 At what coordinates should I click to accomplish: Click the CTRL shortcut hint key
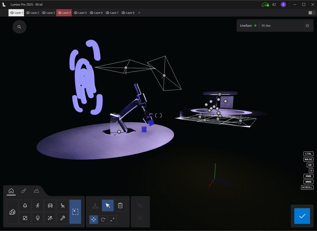point(308,154)
